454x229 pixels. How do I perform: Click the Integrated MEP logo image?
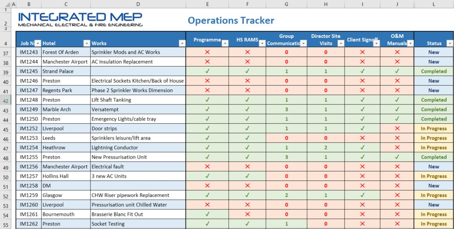pyautogui.click(x=80, y=20)
